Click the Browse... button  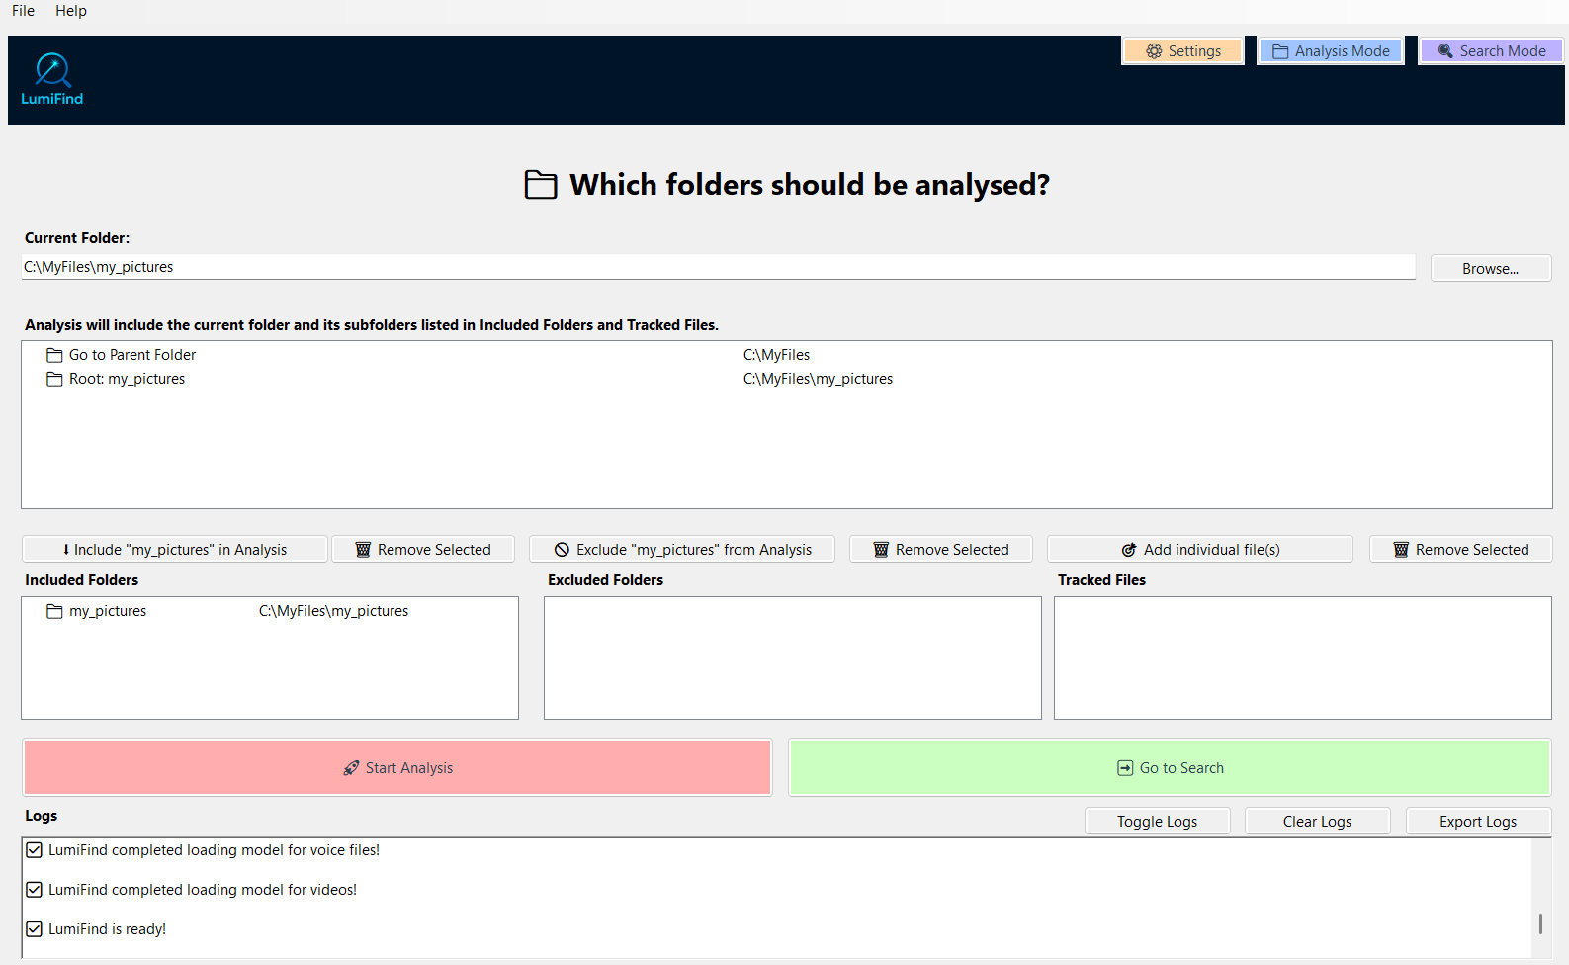pos(1491,269)
